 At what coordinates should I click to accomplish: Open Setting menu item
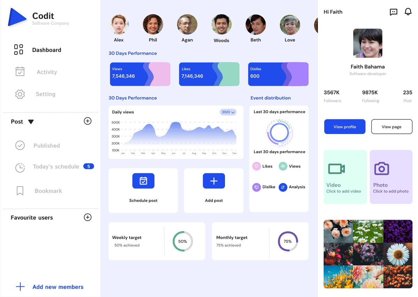(45, 94)
